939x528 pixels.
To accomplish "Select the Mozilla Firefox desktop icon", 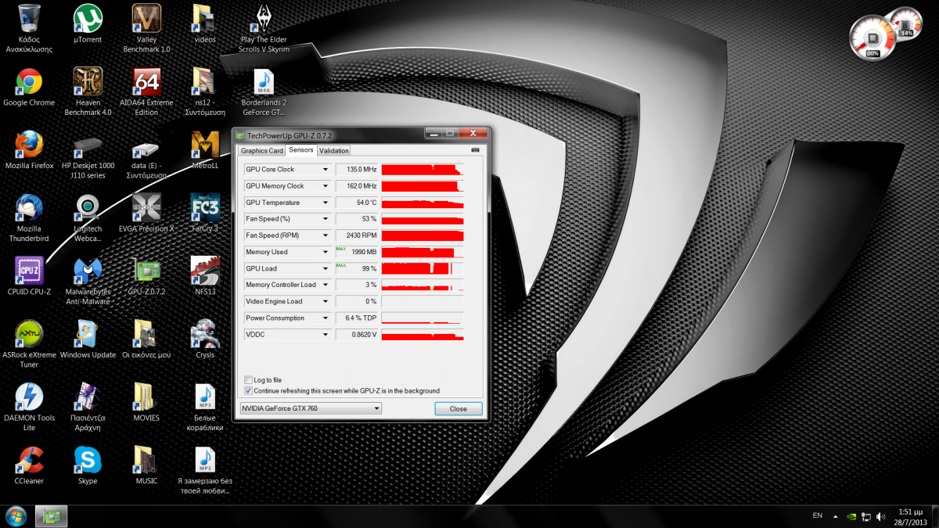I will tap(29, 150).
